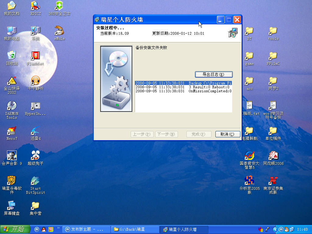Click the network connection tray icon
Viewport: 312px width, 234px height.
point(292,229)
